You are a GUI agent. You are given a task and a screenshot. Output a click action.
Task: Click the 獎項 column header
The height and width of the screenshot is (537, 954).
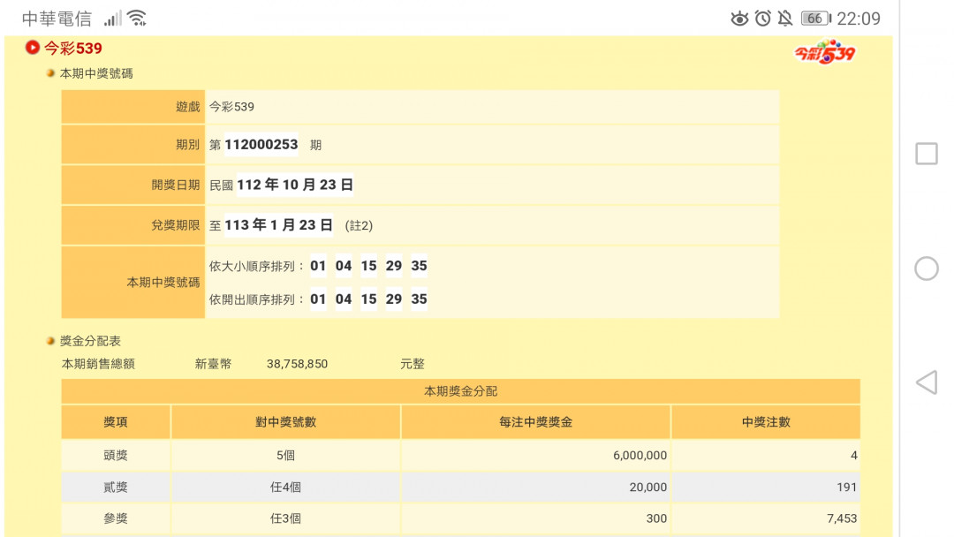pos(116,422)
